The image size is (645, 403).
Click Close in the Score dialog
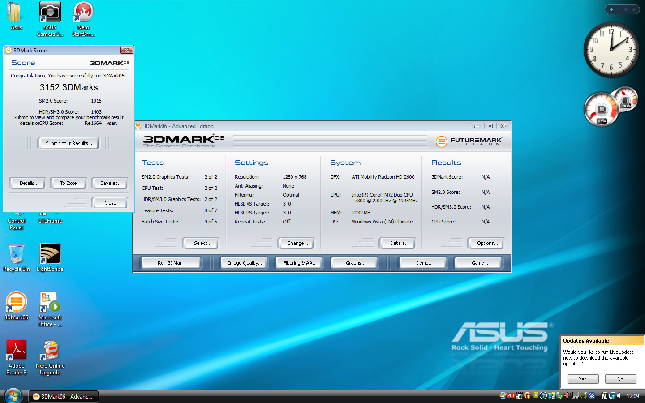coord(110,203)
